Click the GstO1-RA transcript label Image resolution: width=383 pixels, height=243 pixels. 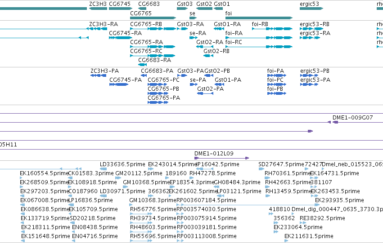pyautogui.click(x=227, y=24)
